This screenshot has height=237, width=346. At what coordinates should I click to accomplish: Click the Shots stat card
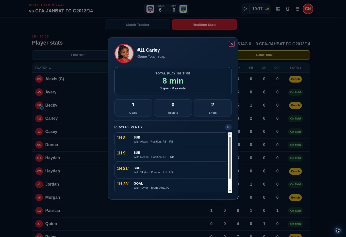[212, 108]
